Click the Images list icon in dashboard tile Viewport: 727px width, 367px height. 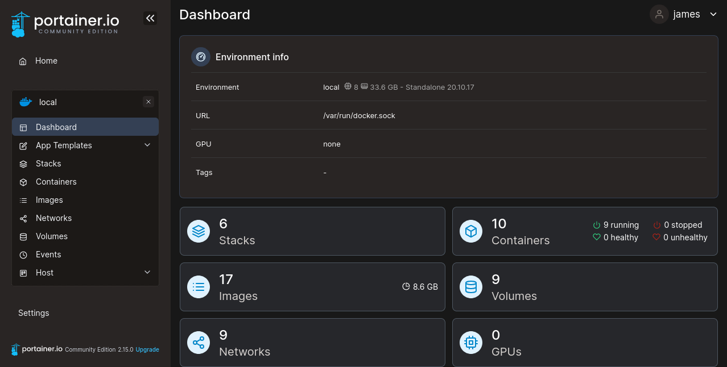point(199,287)
